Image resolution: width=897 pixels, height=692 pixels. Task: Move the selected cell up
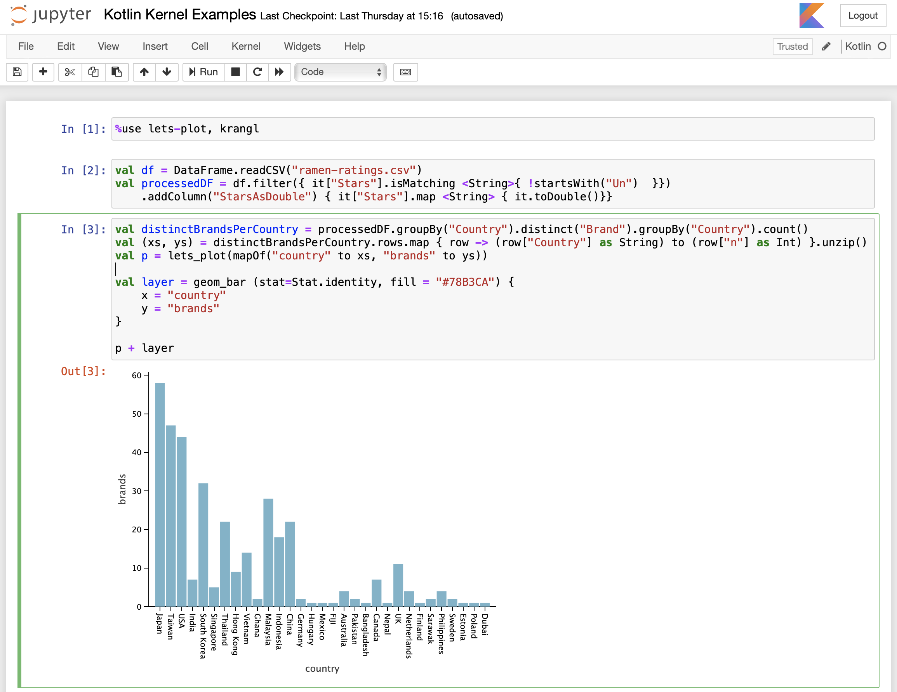tap(144, 72)
